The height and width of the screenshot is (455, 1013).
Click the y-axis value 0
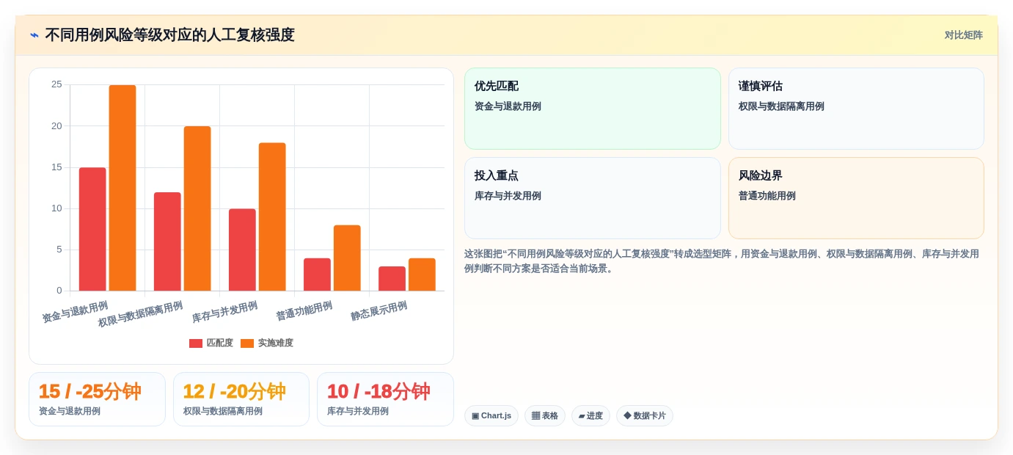tap(59, 291)
